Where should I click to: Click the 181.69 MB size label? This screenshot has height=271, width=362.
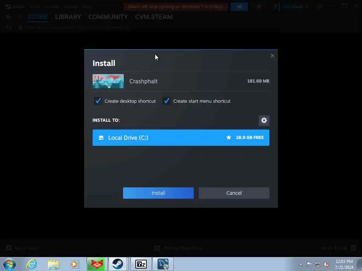pos(258,81)
